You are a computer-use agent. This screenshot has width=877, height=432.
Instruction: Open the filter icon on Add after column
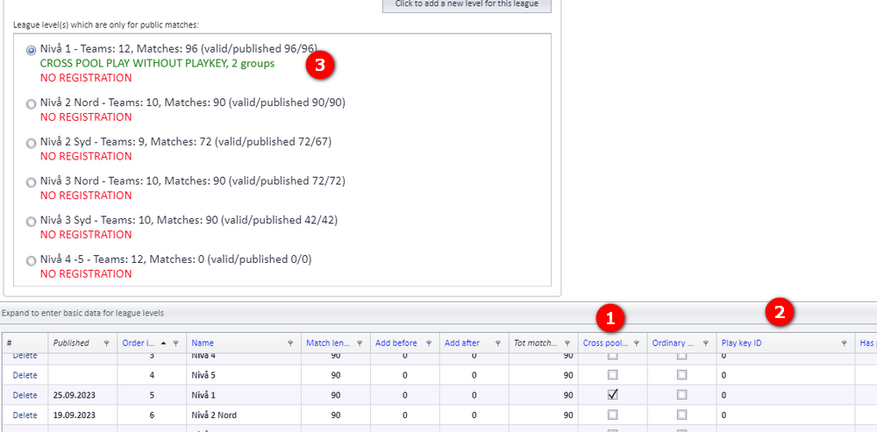[x=498, y=343]
